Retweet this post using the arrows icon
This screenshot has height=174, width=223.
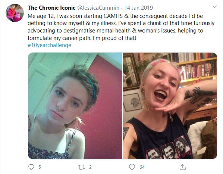coord(82,167)
